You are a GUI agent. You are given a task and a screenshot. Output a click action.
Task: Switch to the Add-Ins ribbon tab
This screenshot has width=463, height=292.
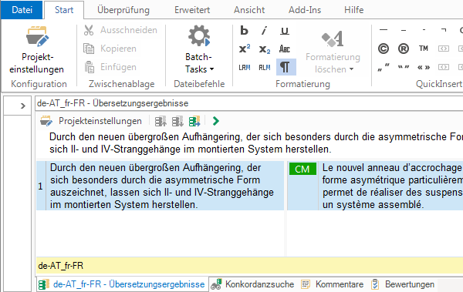point(305,10)
